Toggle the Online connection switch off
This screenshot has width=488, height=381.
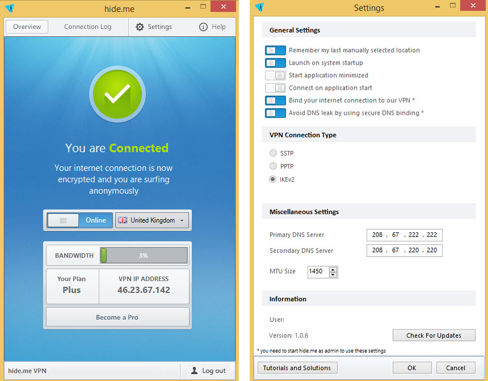pyautogui.click(x=79, y=220)
